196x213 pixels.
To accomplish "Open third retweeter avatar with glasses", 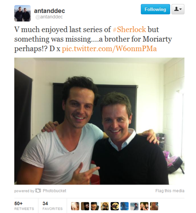I will [x=95, y=206].
